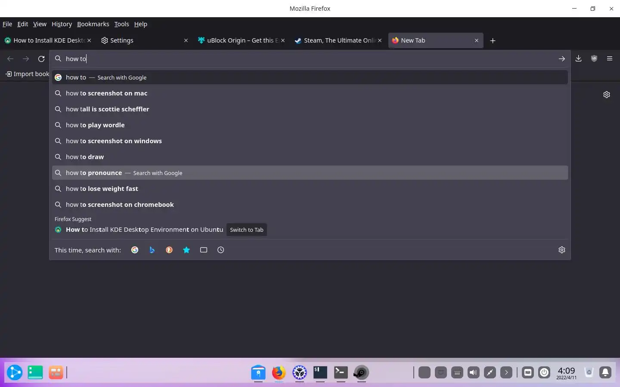Open the Edit menu
The width and height of the screenshot is (620, 387).
coord(23,24)
